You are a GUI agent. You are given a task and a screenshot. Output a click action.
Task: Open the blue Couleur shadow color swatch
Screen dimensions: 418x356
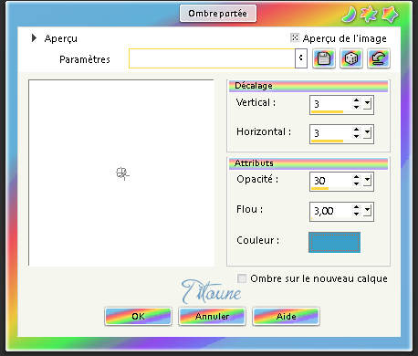[x=334, y=242]
